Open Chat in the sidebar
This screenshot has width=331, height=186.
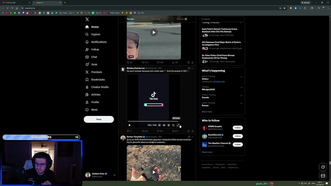point(91,57)
